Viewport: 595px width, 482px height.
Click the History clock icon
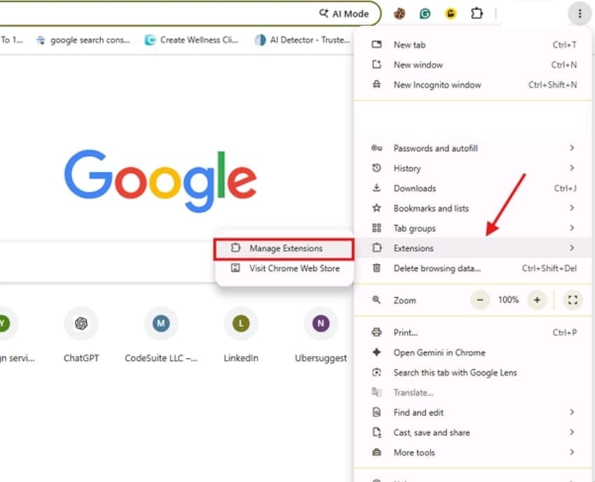377,168
